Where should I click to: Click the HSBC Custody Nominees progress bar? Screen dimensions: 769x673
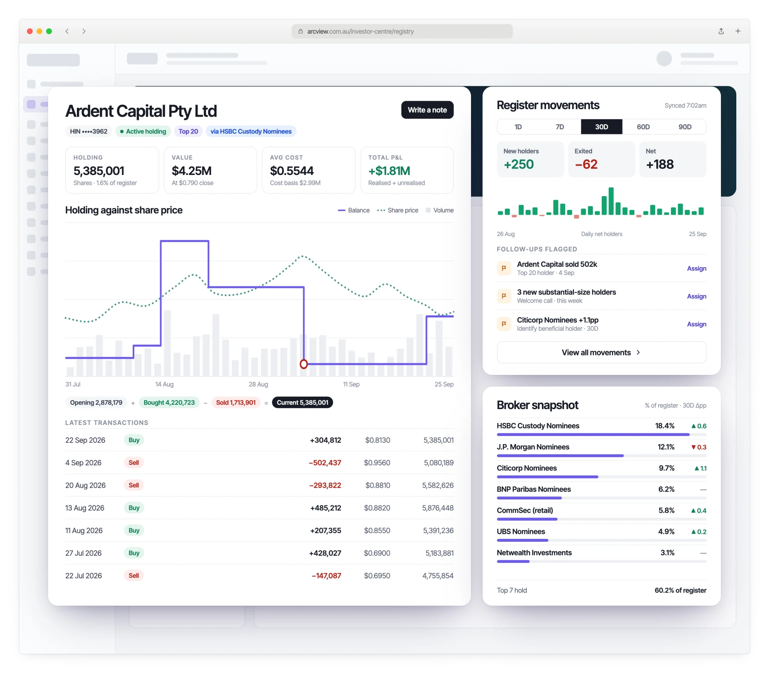(601, 435)
